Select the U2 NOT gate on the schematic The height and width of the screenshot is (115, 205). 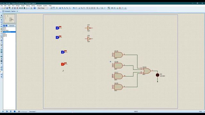89,39
